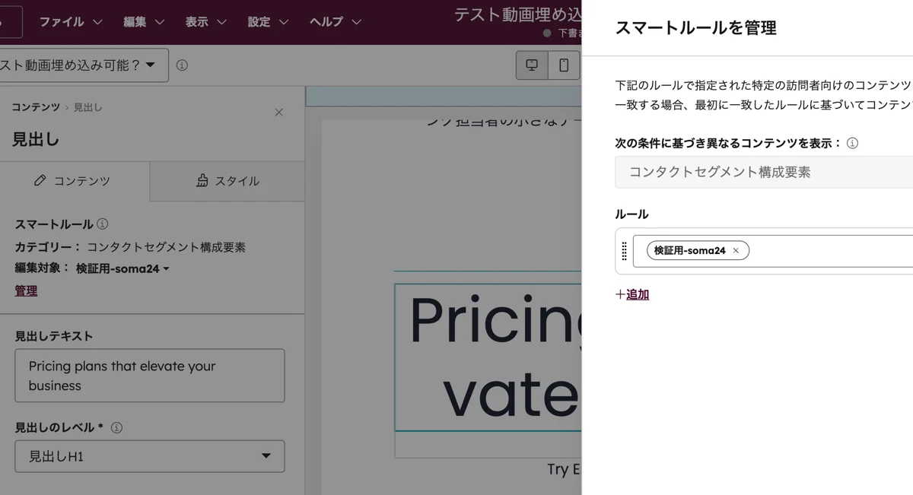Click the drag handle beside the rule row
This screenshot has height=495, width=913.
624,250
